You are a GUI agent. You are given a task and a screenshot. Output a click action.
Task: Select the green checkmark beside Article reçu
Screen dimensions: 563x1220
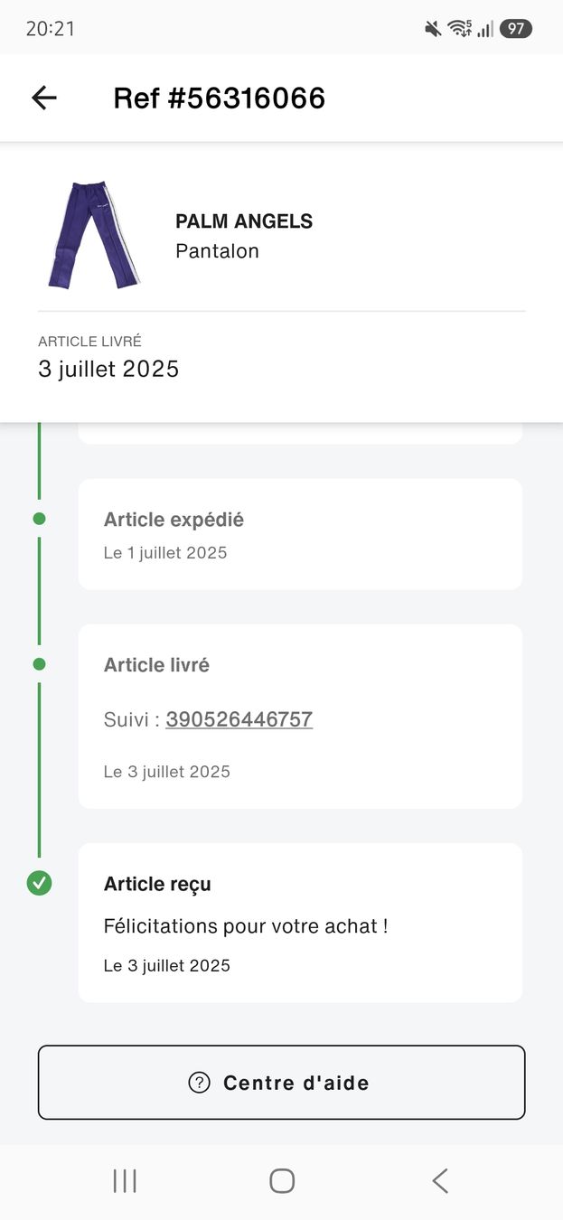39,883
